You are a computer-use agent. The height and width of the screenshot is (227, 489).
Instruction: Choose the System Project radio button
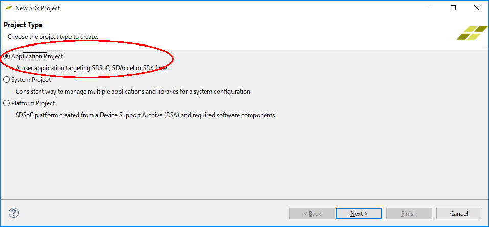tap(7, 80)
